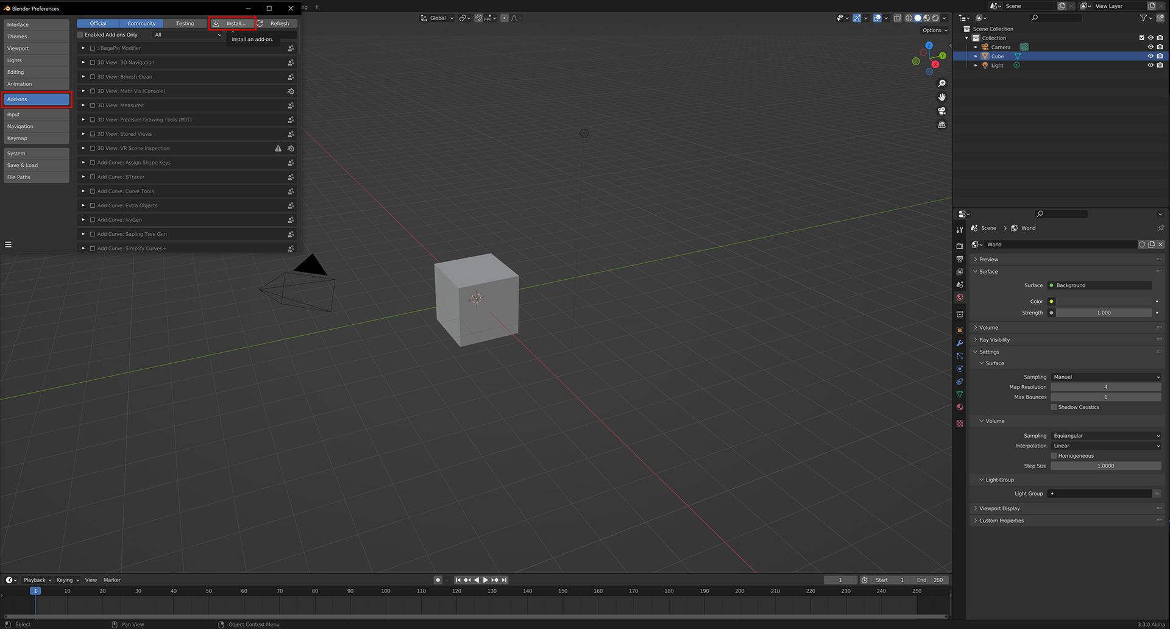
Task: Enable the 3D View: MeasureIt add-on
Action: (92, 105)
